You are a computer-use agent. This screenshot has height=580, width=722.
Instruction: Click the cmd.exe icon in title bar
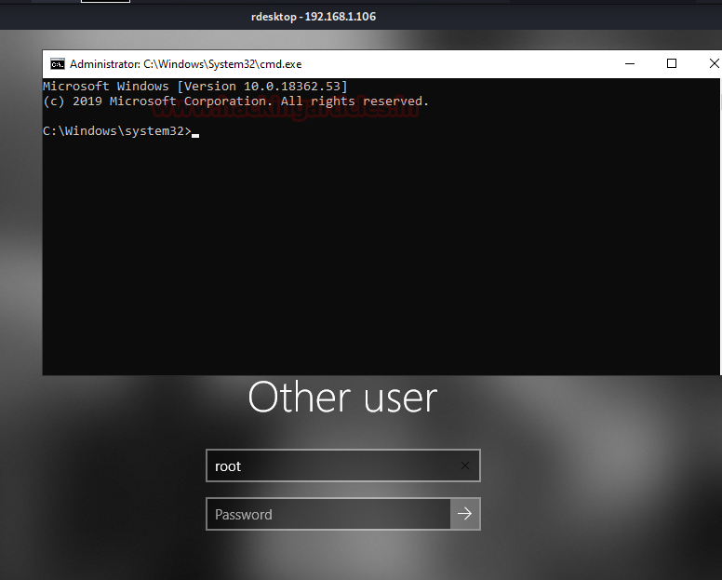point(58,64)
